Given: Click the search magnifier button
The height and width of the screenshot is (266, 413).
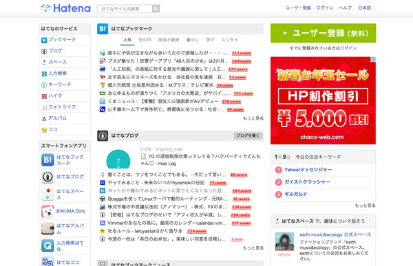Looking at the screenshot, I should tap(156, 9).
